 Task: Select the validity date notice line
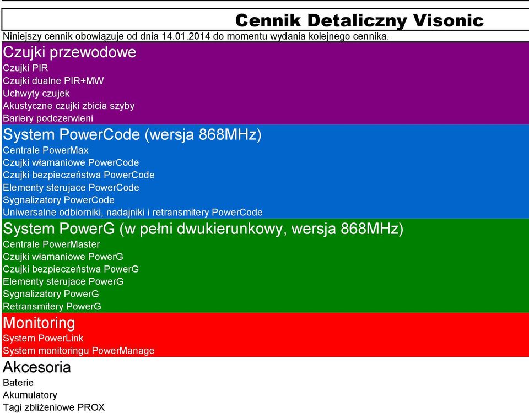coord(196,36)
